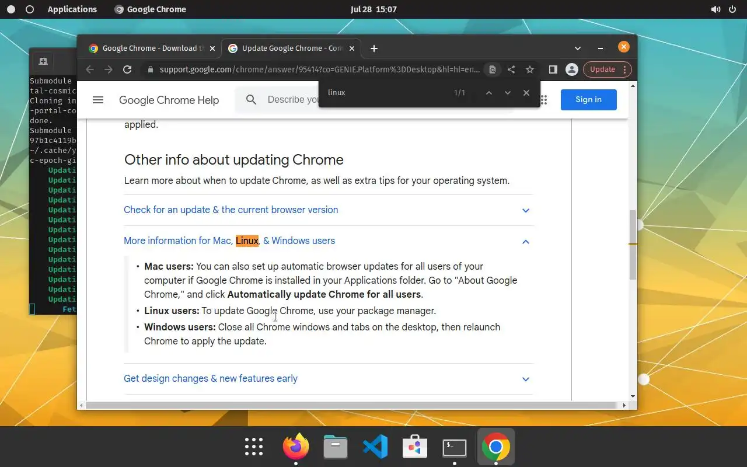Click Google Chrome Help title link

coord(169,100)
